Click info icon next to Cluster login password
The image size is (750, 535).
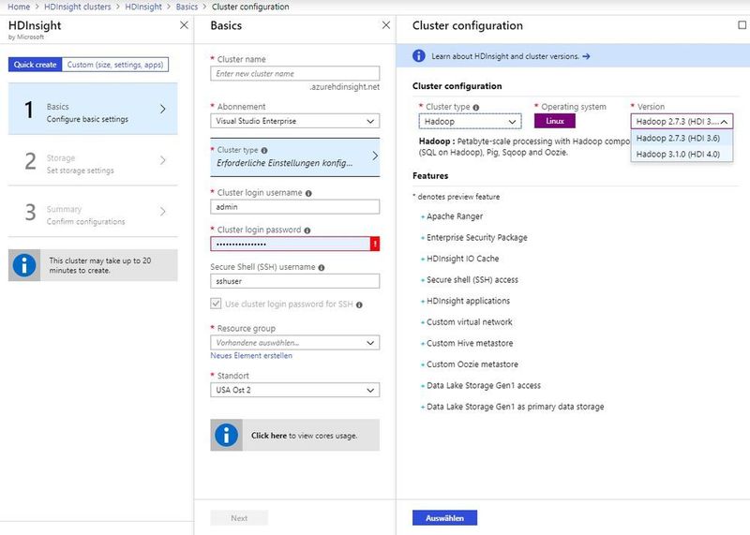pyautogui.click(x=307, y=230)
